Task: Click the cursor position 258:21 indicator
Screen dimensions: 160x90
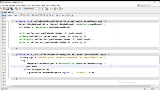Action: [x=153, y=89]
